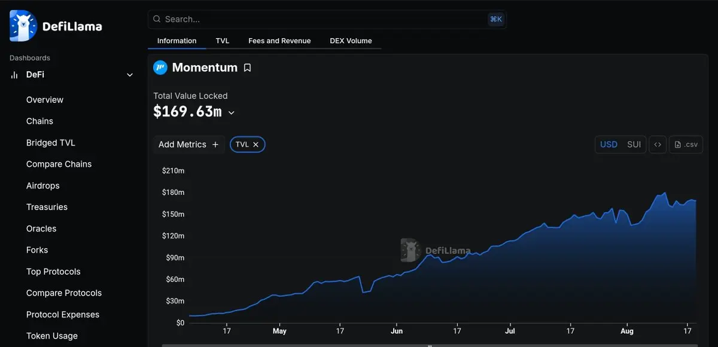The image size is (718, 347).
Task: Open the Token Usage page
Action: [x=52, y=336]
